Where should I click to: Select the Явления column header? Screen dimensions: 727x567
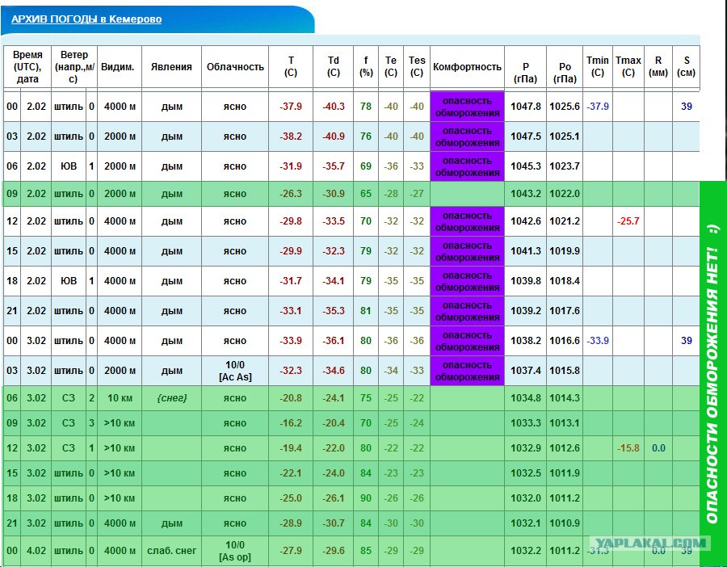tap(171, 67)
